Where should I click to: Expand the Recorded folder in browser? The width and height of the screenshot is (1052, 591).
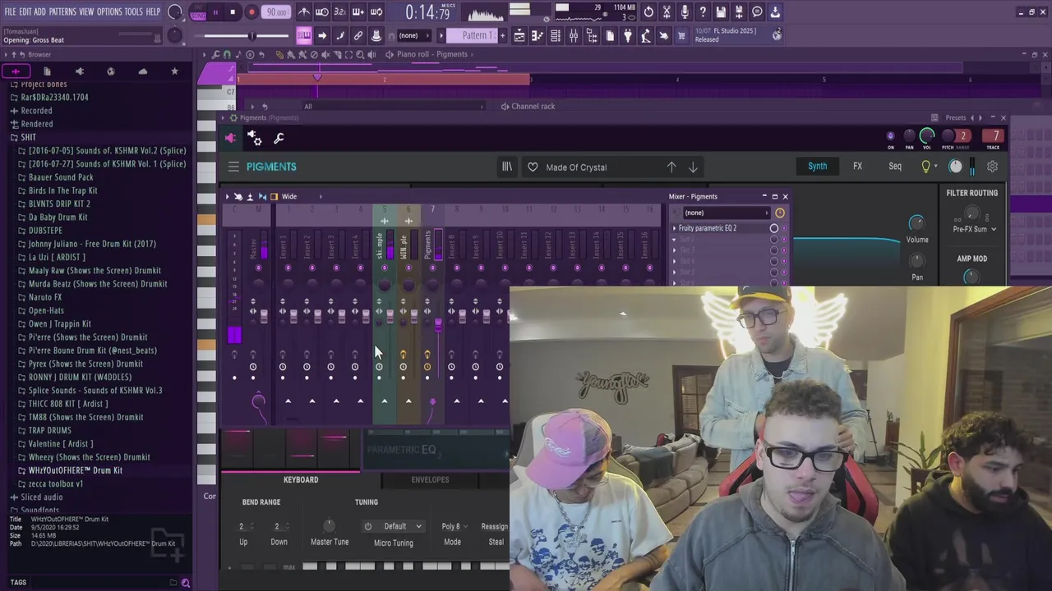(x=36, y=111)
